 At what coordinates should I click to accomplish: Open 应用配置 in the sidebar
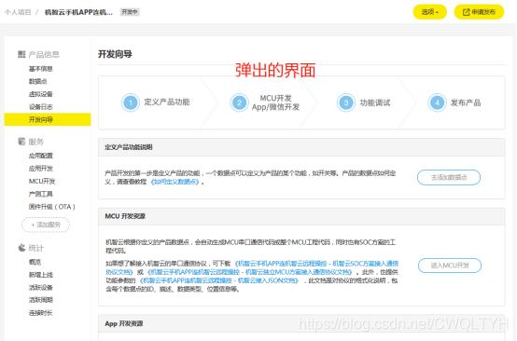(40, 156)
